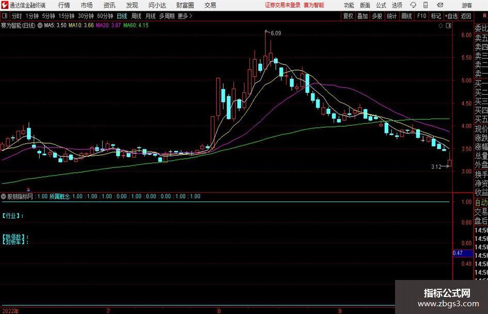This screenshot has height=314, width=488.
Task: Click the MA20: 3.87 indicator value
Action: (108, 25)
